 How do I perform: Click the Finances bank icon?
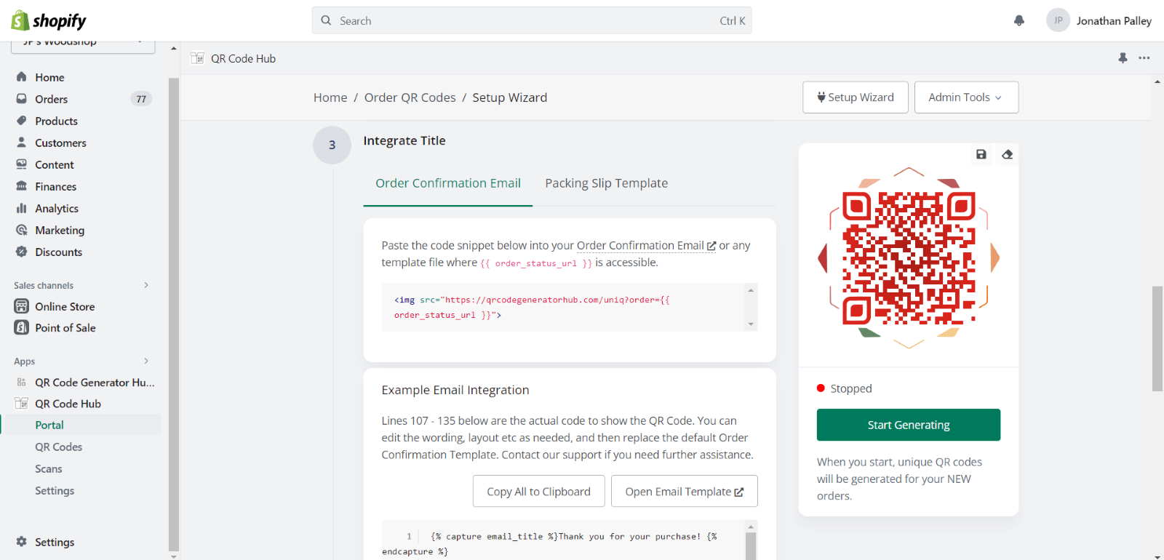pos(22,186)
